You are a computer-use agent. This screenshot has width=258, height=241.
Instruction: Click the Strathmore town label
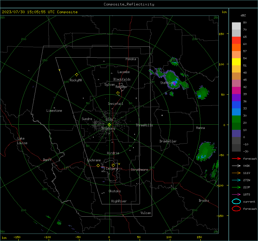139,170
